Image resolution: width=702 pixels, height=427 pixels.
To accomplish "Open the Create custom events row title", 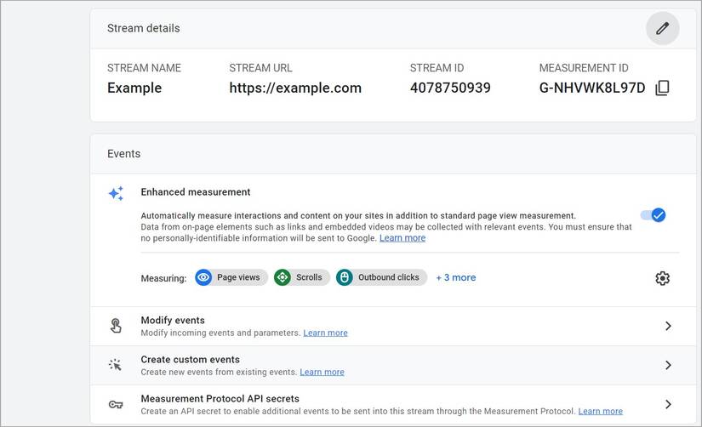I will [x=191, y=360].
